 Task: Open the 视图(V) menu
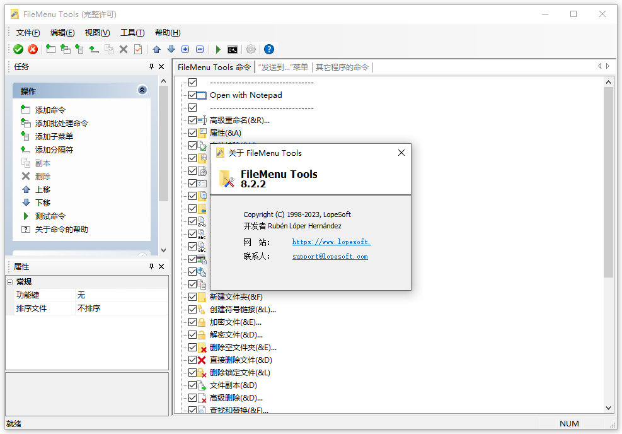(x=97, y=33)
